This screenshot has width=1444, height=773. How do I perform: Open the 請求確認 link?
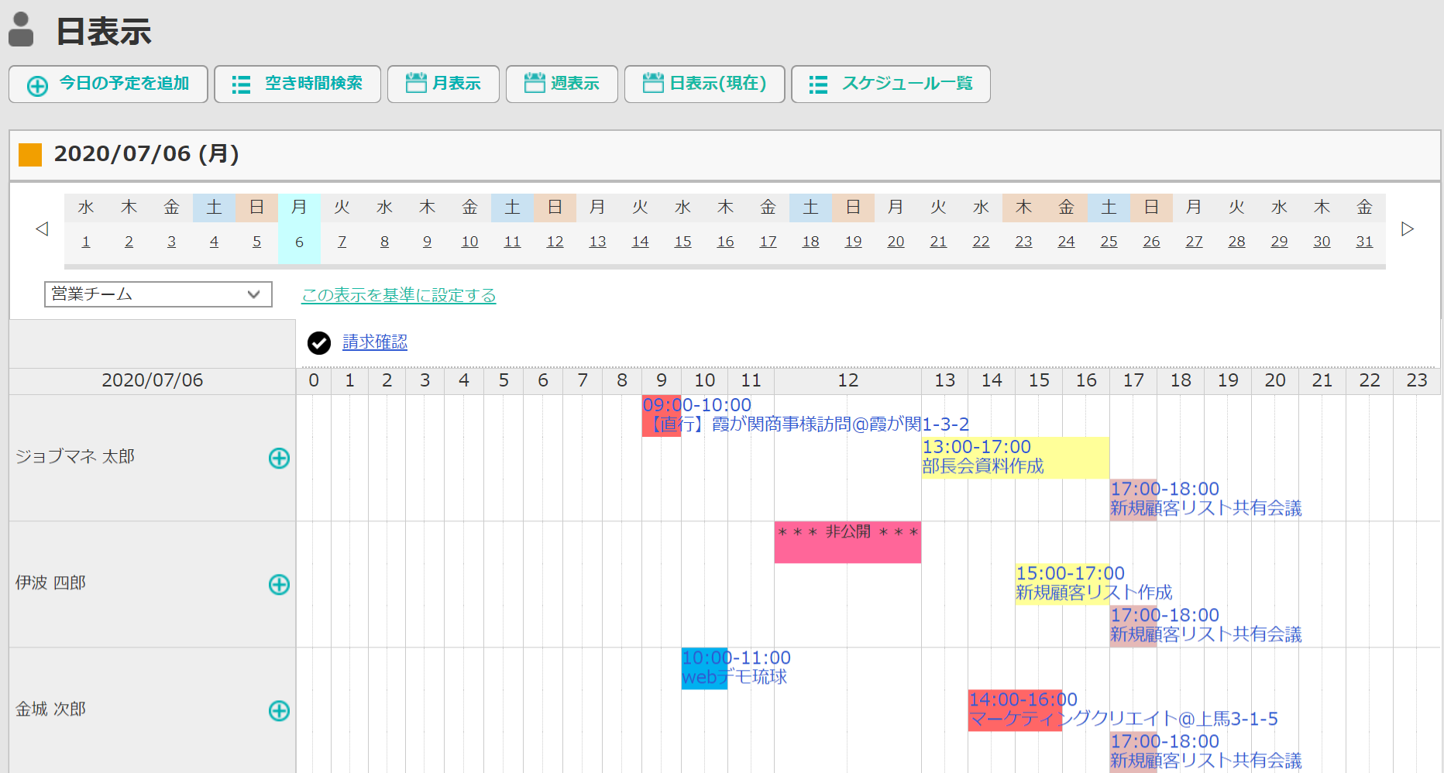(x=375, y=342)
